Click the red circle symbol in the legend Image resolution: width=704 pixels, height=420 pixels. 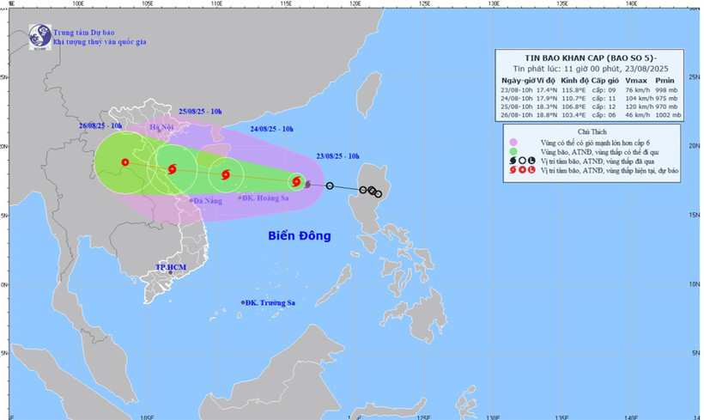[x=522, y=170]
